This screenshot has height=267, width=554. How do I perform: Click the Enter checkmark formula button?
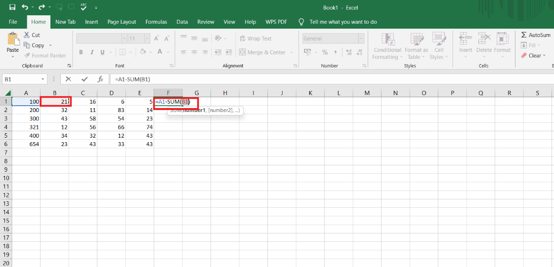coord(85,79)
